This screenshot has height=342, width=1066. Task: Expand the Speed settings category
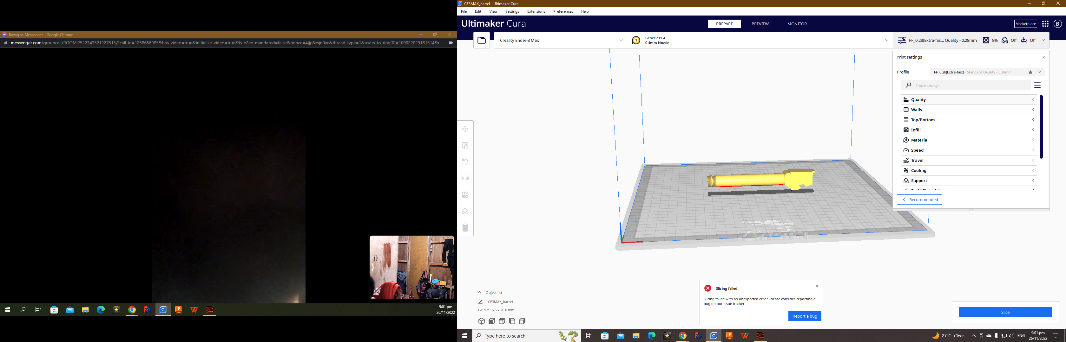pos(968,150)
